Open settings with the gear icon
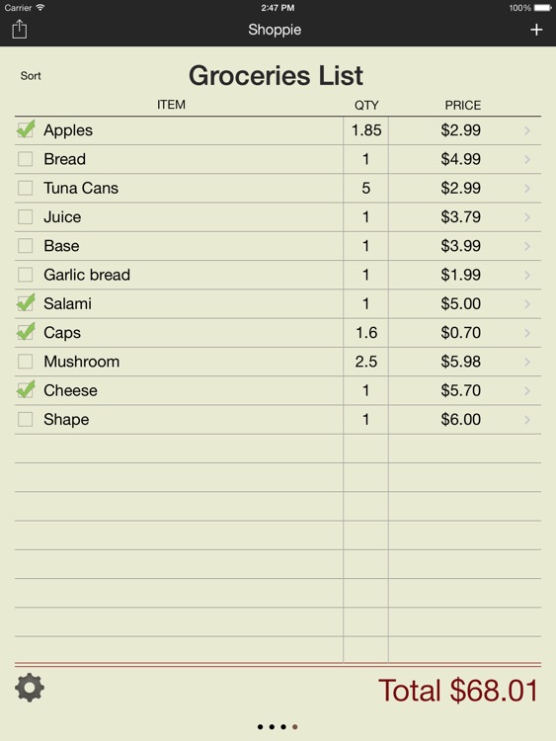The height and width of the screenshot is (741, 556). 30,688
